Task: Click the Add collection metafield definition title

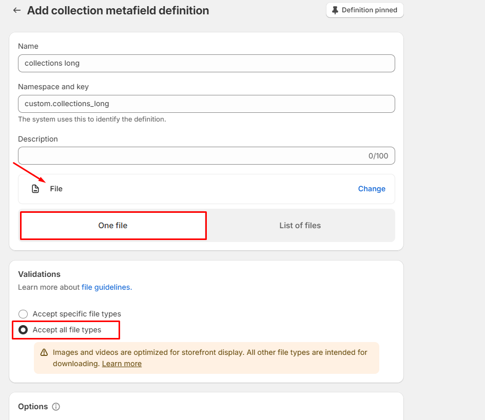Action: pos(118,10)
